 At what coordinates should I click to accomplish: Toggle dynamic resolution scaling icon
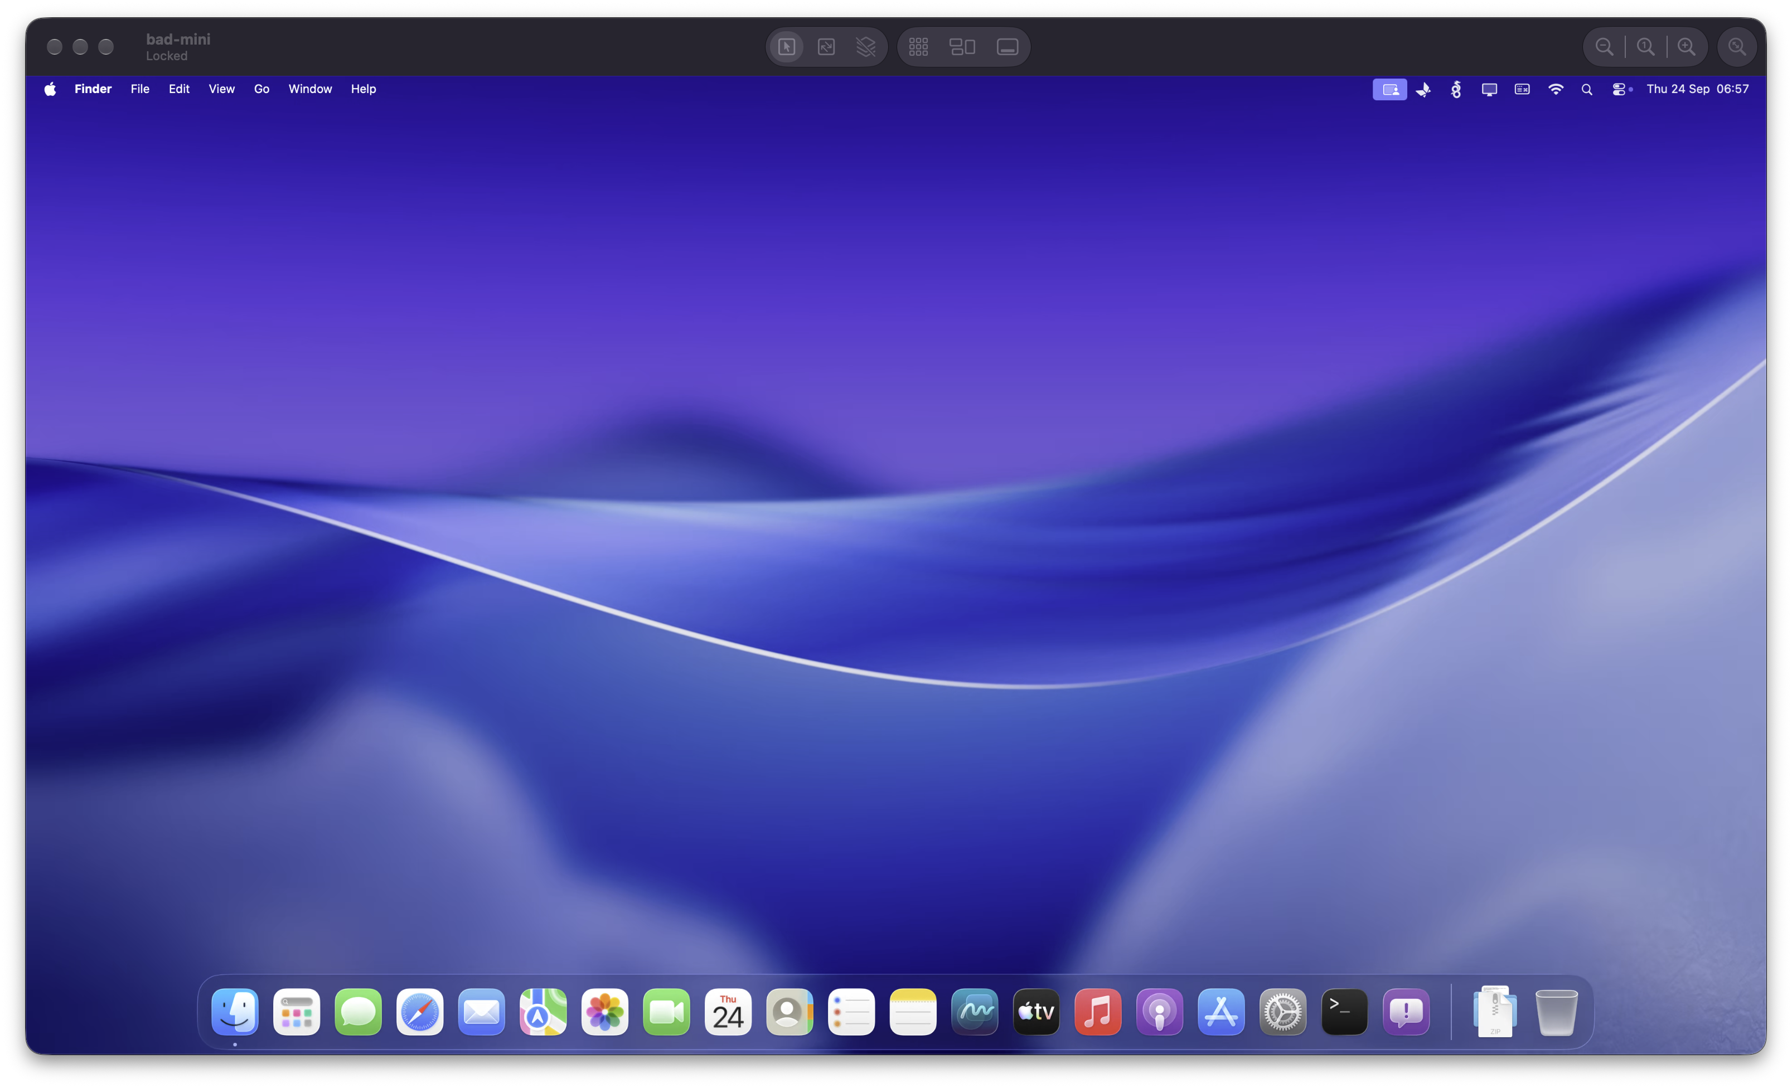826,47
